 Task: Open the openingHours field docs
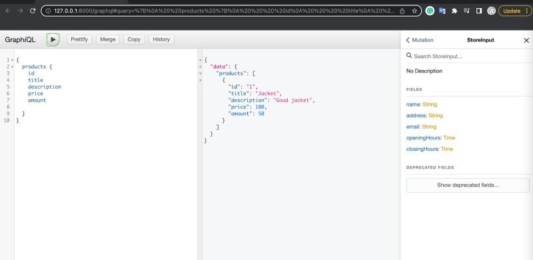point(424,138)
